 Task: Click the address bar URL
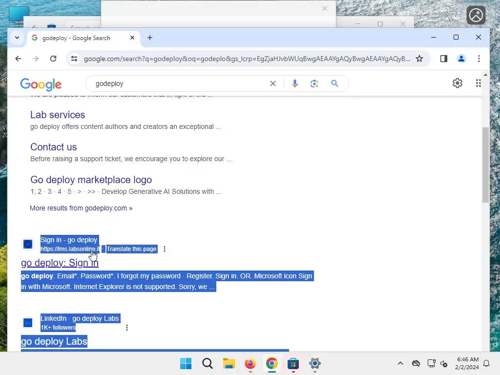coord(247,59)
